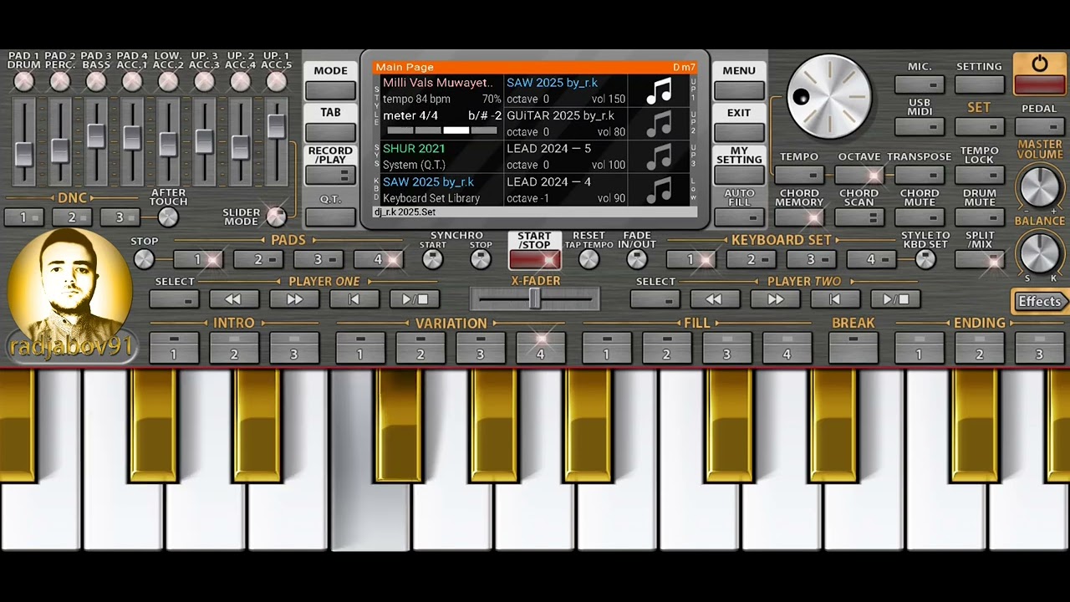This screenshot has width=1070, height=602.
Task: Click the X-Fader slider handle
Action: 535,298
